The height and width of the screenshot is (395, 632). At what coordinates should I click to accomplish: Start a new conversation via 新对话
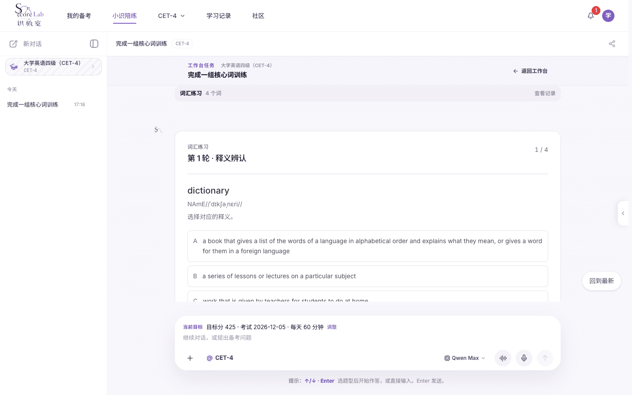coord(26,44)
